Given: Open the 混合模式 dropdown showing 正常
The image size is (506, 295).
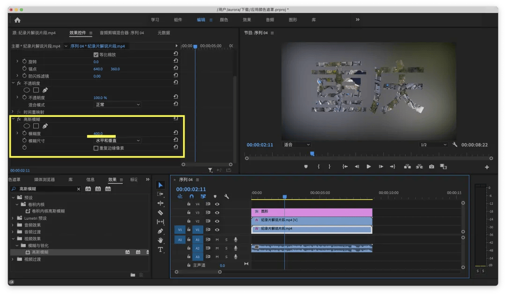Looking at the screenshot, I should point(118,105).
